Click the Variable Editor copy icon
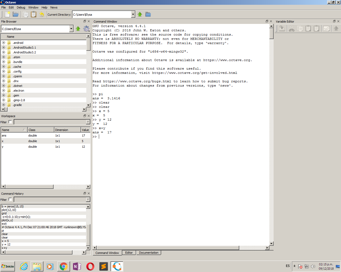The height and width of the screenshot is (272, 341). (x=300, y=28)
